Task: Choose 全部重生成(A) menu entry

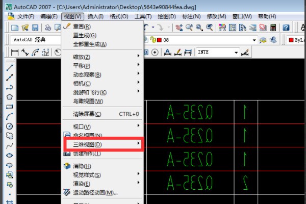Action: click(x=103, y=44)
